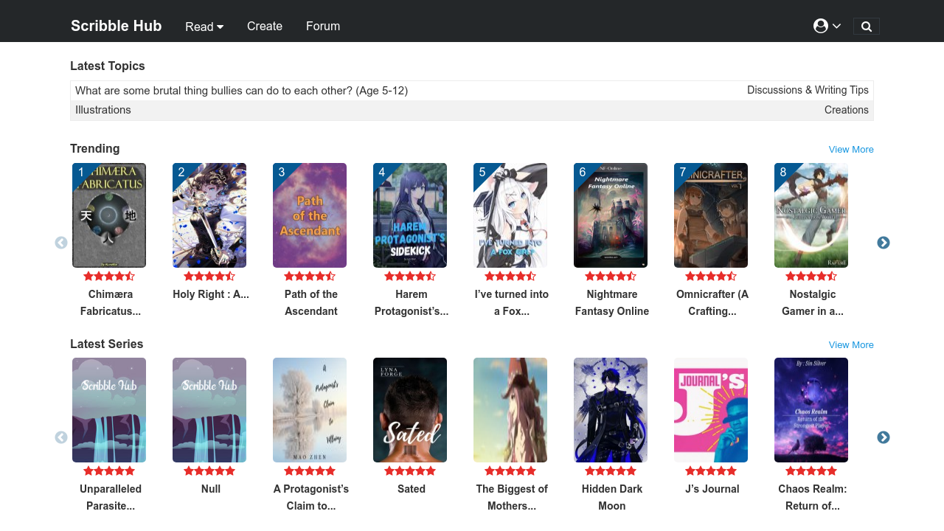Click the Sated title text
This screenshot has height=531, width=944.
(412, 489)
